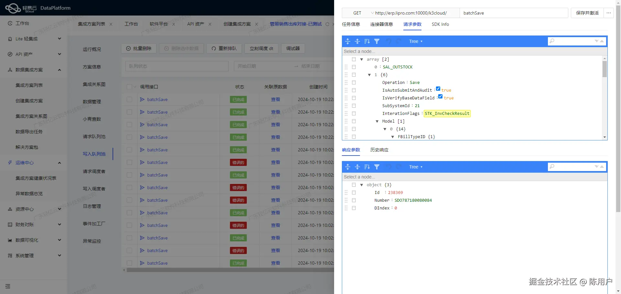Image resolution: width=621 pixels, height=294 pixels.
Task: Click the filter icon in response parameter toolbar
Action: click(377, 167)
